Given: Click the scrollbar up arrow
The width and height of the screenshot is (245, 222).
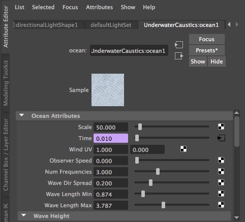Looking at the screenshot, I should [237, 113].
